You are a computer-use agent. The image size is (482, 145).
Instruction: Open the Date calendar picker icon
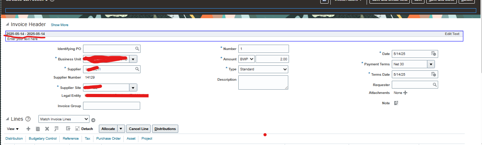pos(433,54)
